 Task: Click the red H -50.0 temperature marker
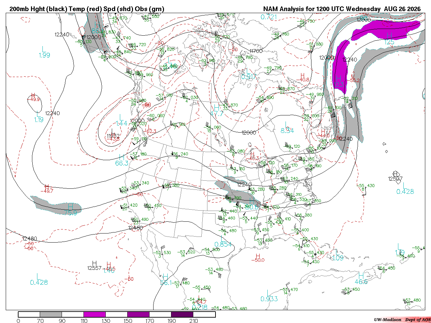pos(258,258)
